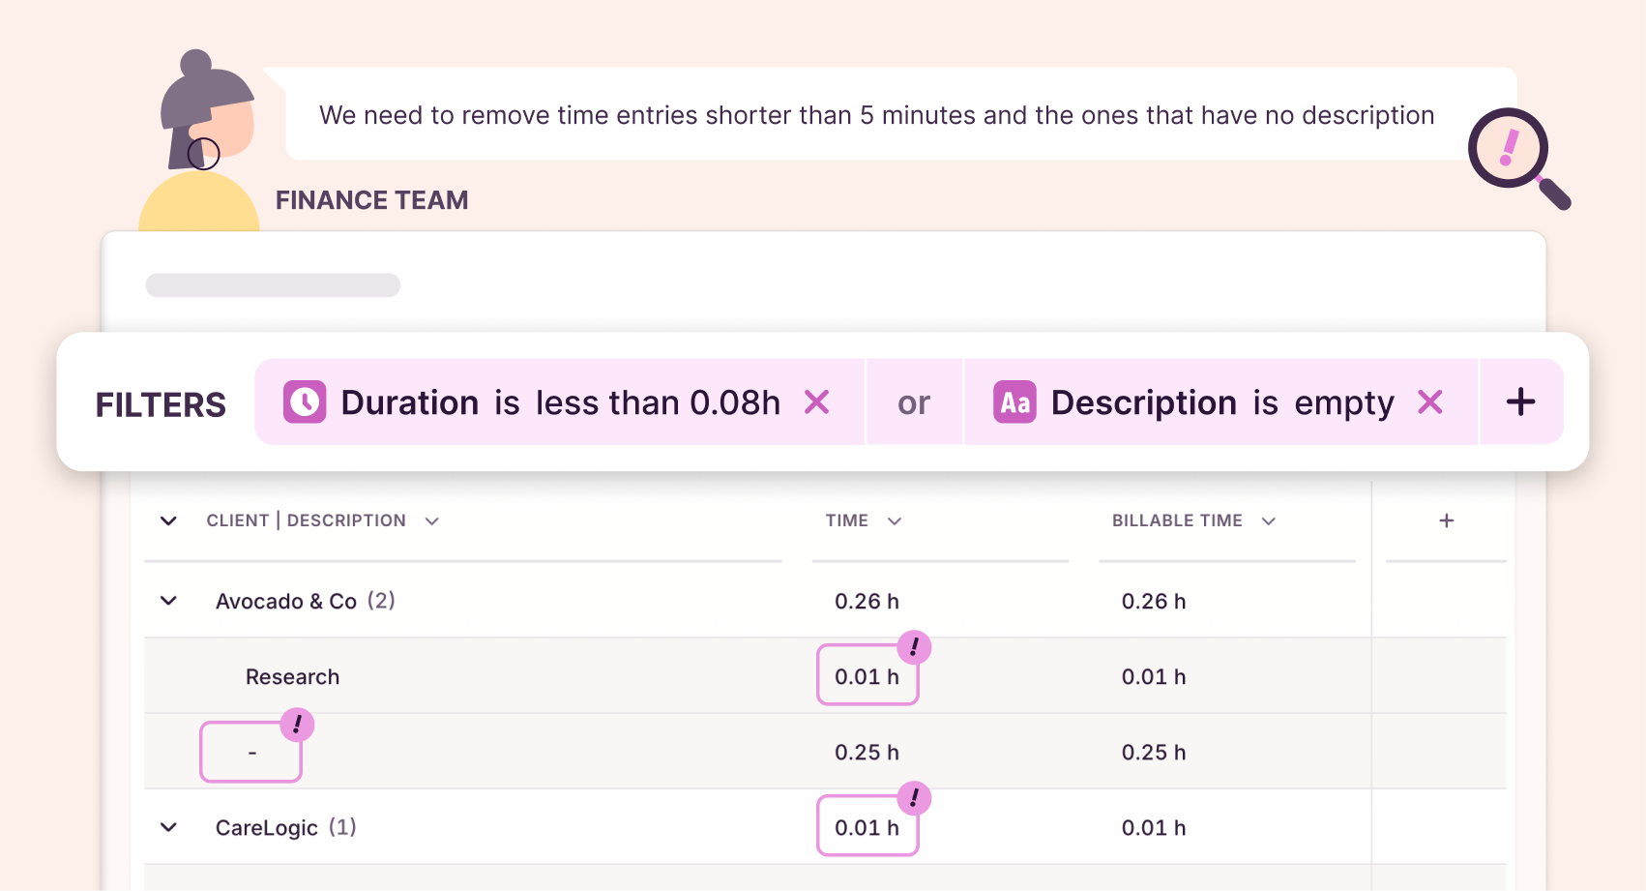Click the Avocado & Co group name

(x=287, y=601)
